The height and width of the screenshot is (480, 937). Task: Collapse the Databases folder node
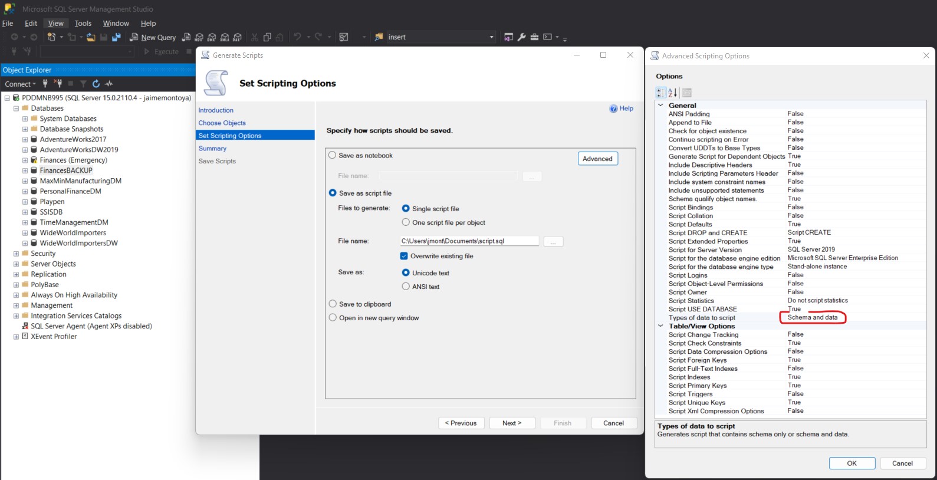click(16, 109)
